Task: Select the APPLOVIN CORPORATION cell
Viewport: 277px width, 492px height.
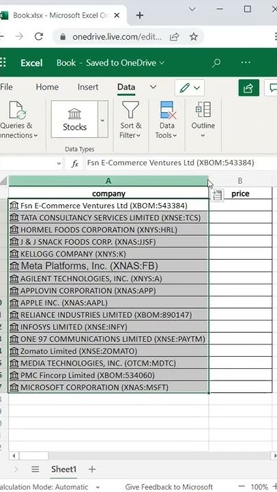Action: pos(108,290)
